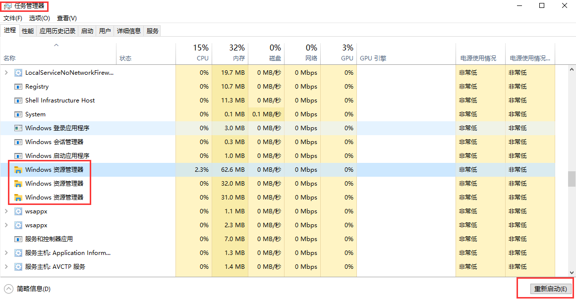
Task: Click gear icon of wsappx 2.3 MB
Action: click(x=18, y=225)
